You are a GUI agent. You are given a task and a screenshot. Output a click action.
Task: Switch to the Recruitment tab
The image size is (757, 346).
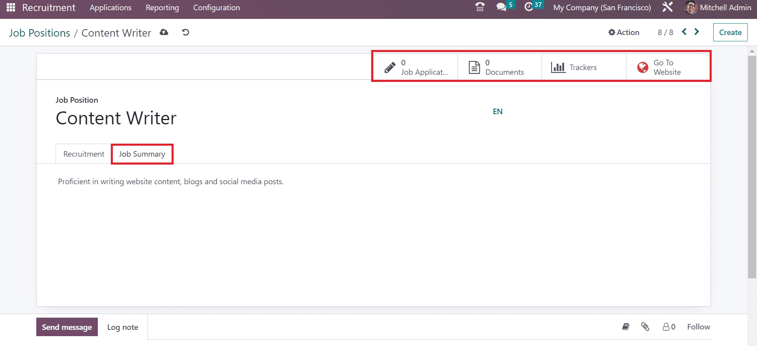(x=84, y=154)
